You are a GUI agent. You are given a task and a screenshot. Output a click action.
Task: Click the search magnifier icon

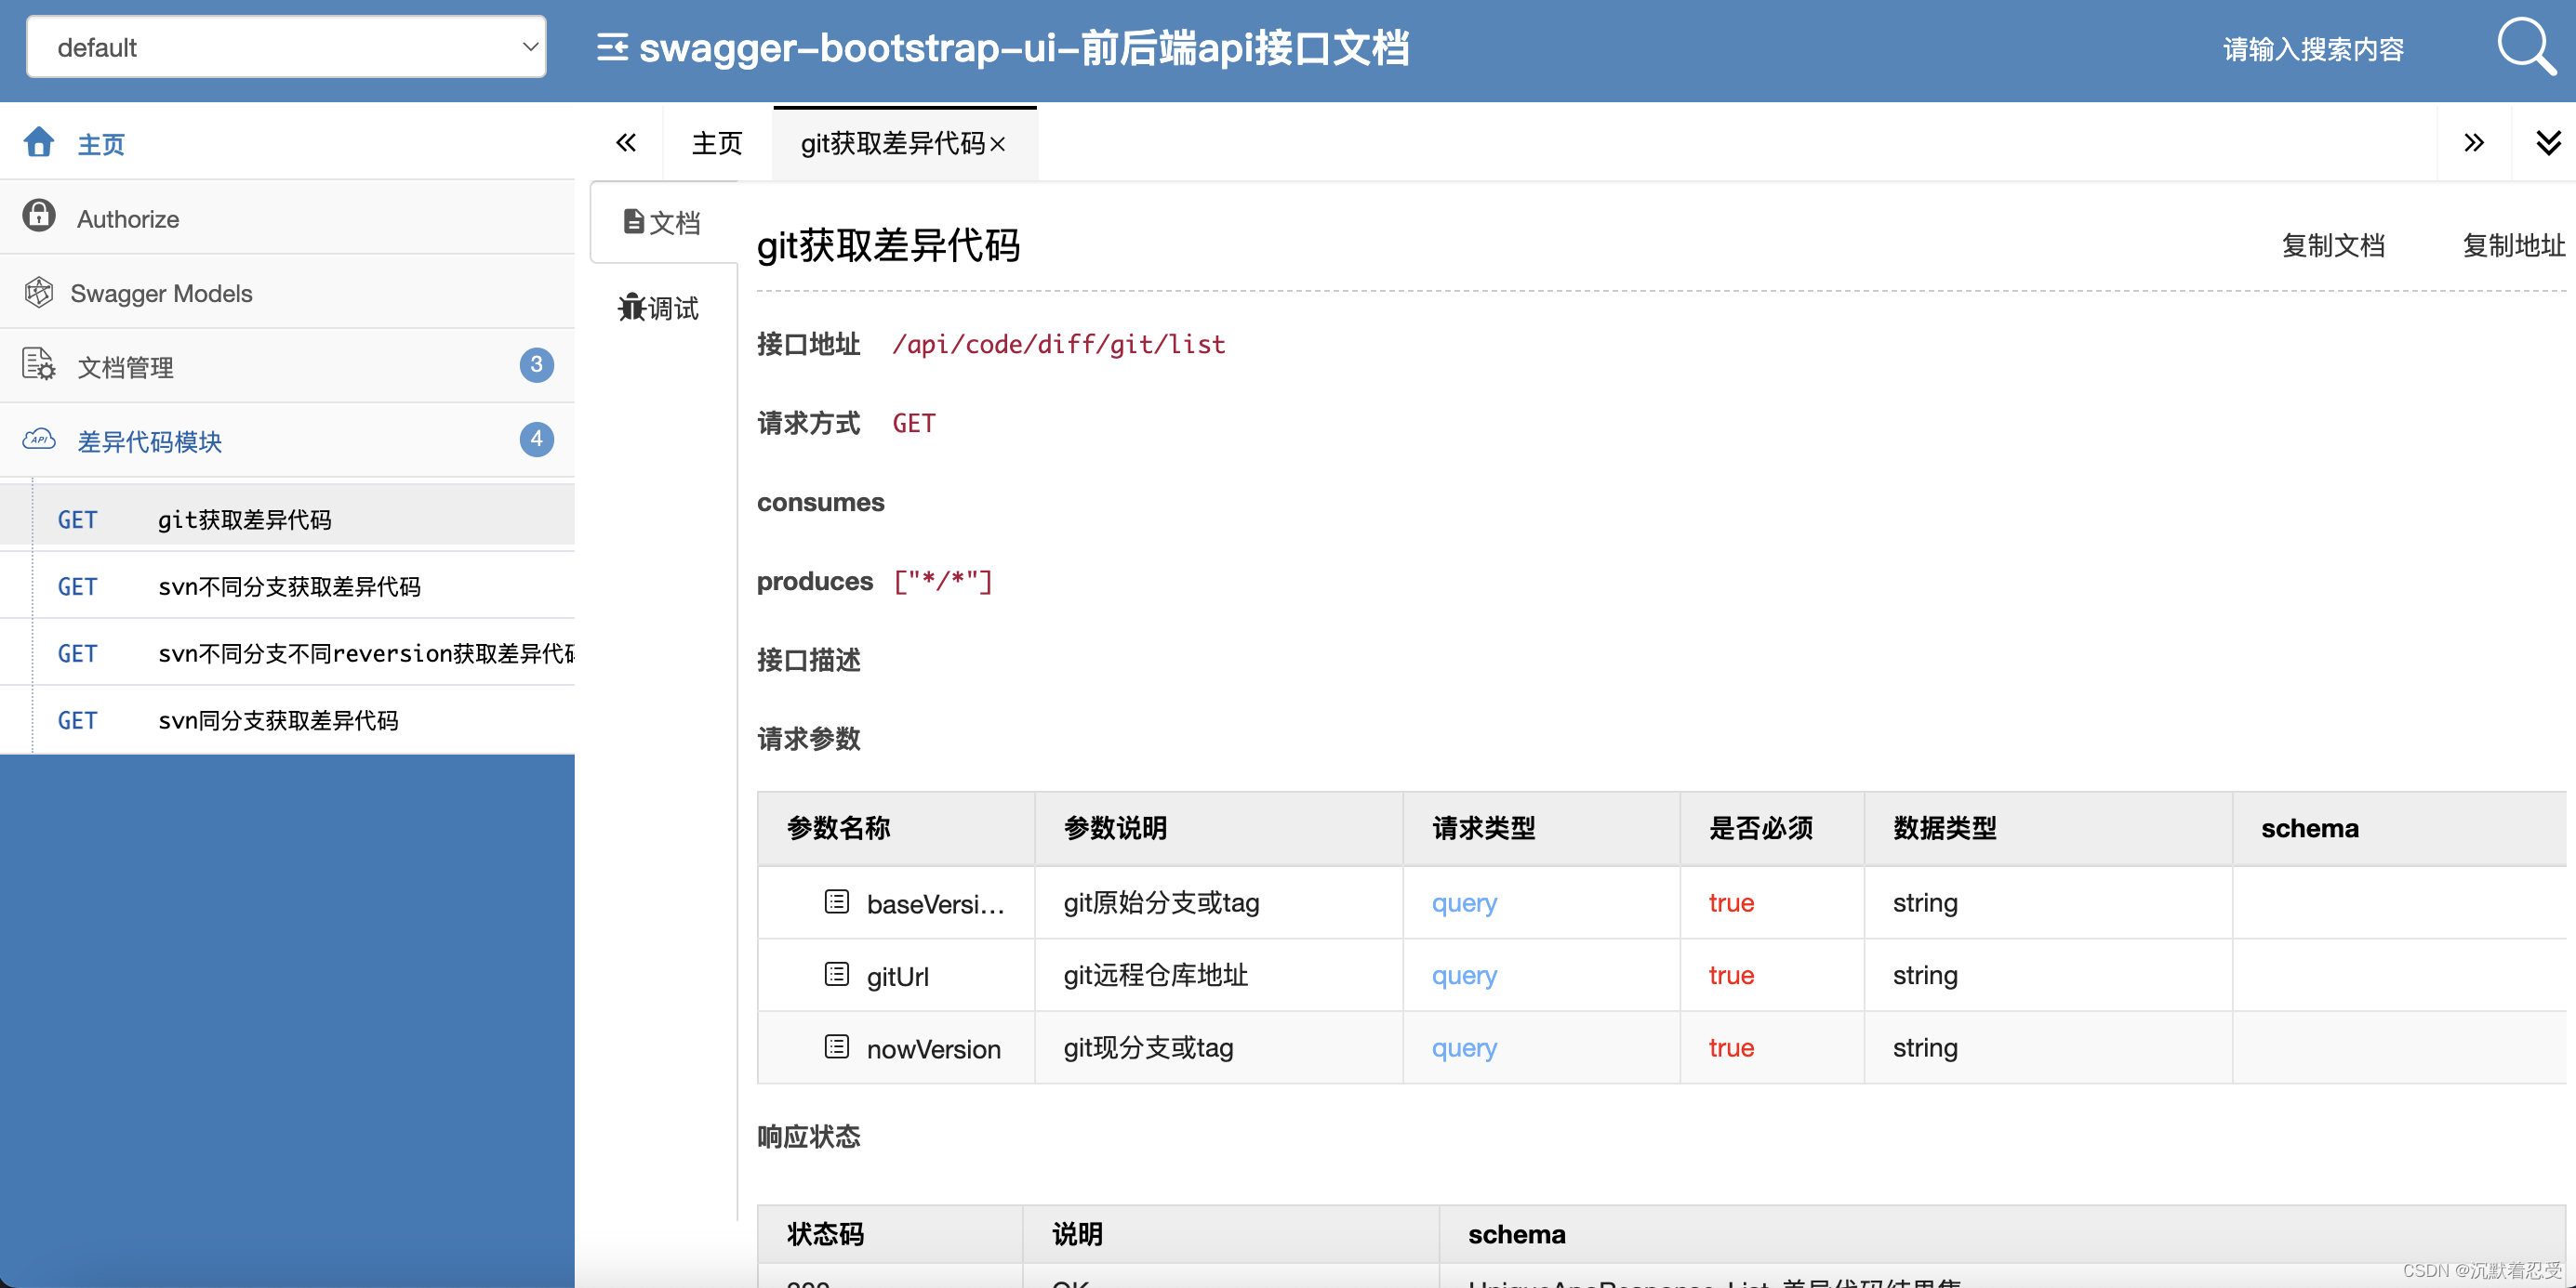2526,47
